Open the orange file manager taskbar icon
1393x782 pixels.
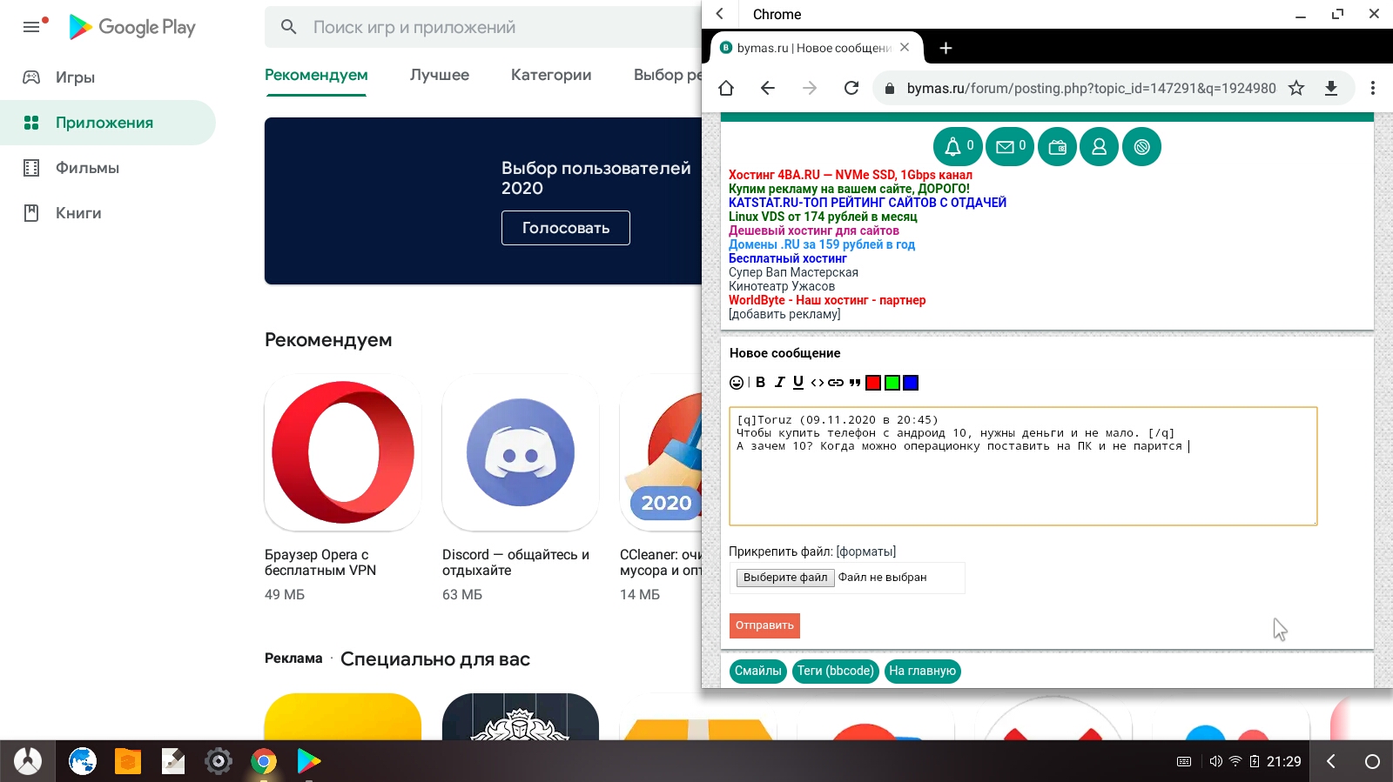coord(128,762)
